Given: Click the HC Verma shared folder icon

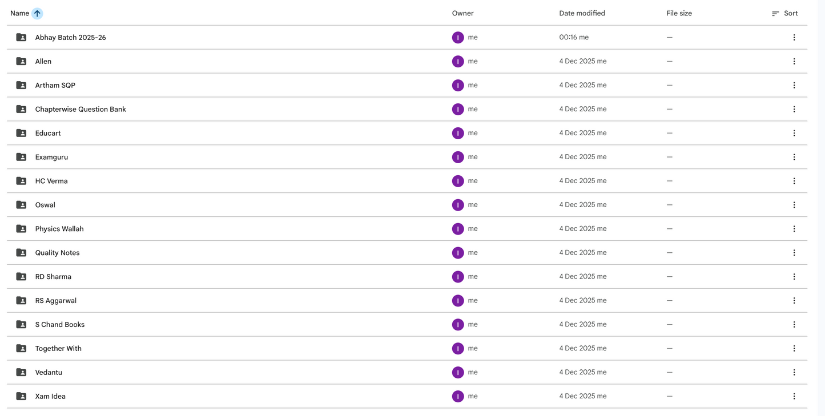Looking at the screenshot, I should 21,181.
